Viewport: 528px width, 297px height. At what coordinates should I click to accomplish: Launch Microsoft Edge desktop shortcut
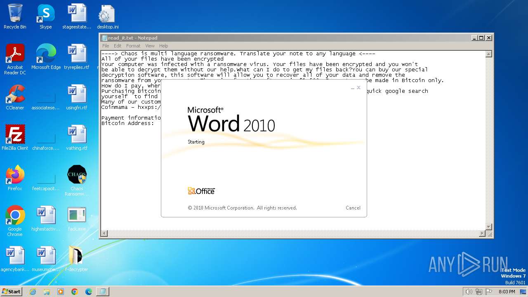(46, 57)
